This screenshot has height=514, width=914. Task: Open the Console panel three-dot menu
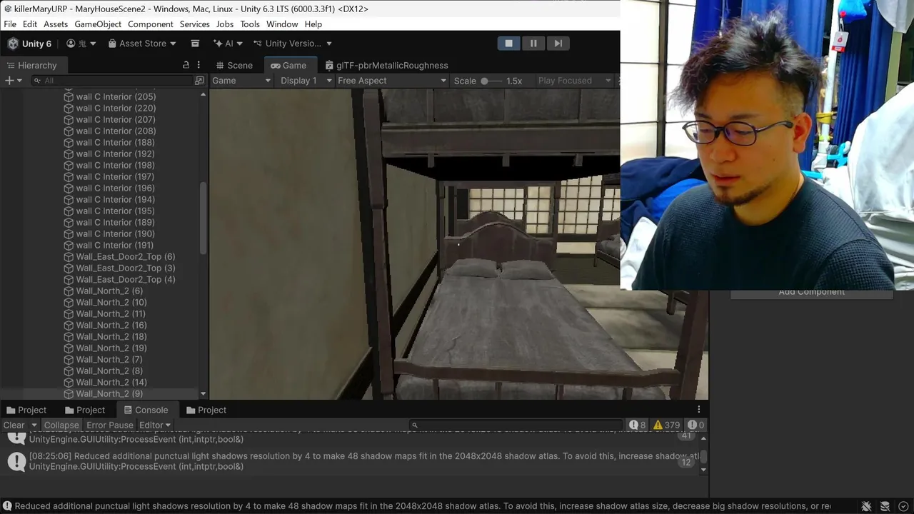tap(699, 410)
